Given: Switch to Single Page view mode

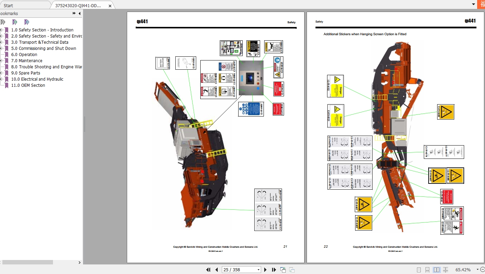Looking at the screenshot, I should pyautogui.click(x=419, y=270).
